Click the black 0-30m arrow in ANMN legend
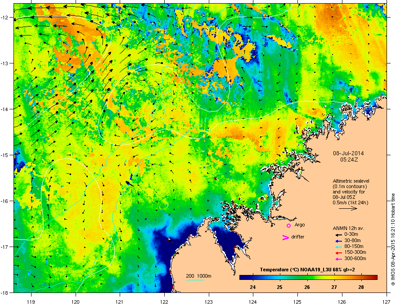This screenshot has width=396, height=306. [339, 235]
